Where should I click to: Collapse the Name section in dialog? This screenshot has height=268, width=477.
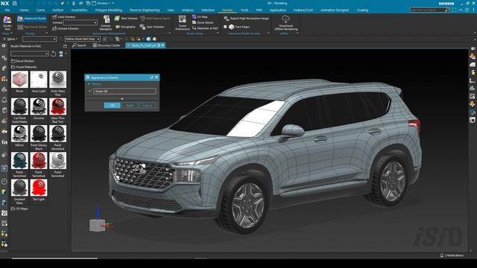[89, 84]
